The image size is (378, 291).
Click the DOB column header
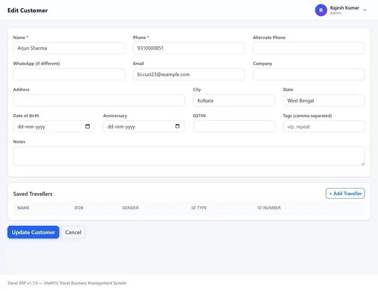[79, 208]
